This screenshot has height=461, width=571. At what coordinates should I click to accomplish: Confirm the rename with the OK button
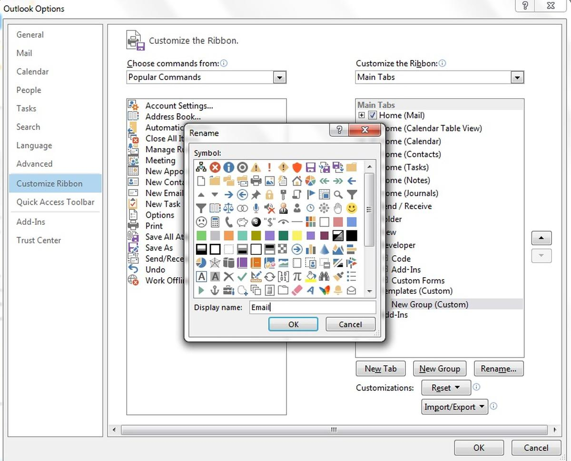point(293,324)
